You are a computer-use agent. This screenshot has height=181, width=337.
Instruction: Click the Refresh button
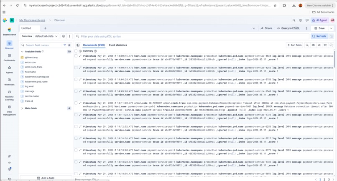(x=319, y=36)
